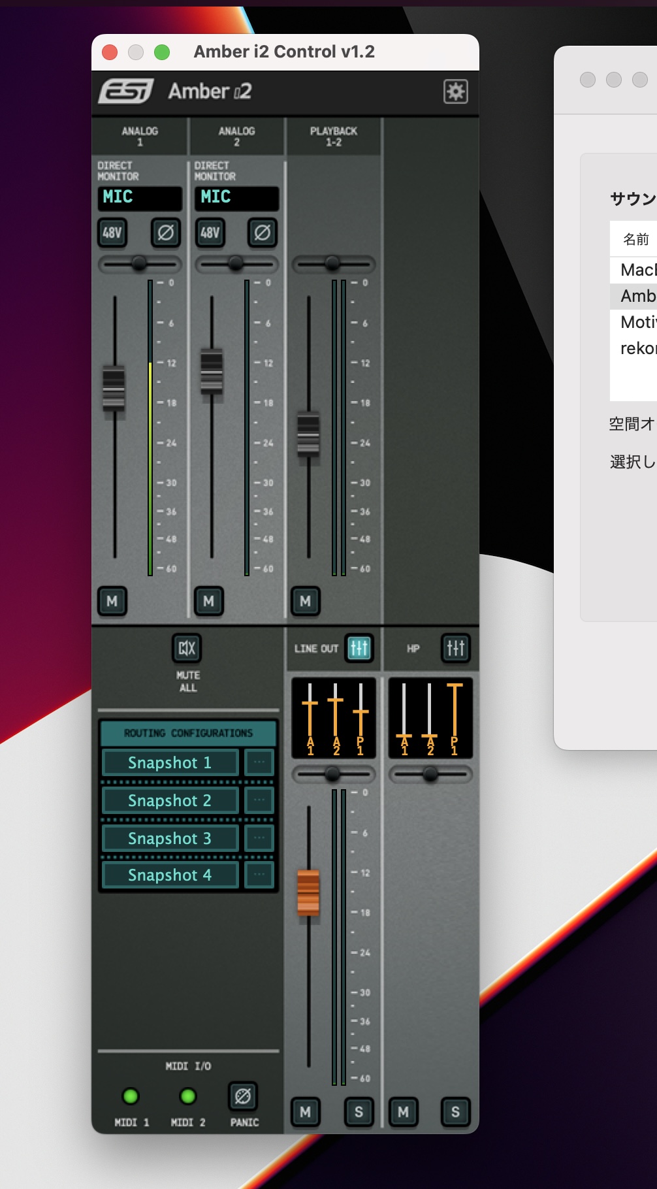Click the ESI logo
Screen dimensions: 657x1189
tap(126, 91)
